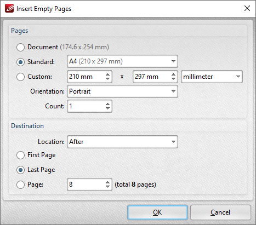Increase page Count with up arrow
Image resolution: width=256 pixels, height=225 pixels.
[x=108, y=104]
